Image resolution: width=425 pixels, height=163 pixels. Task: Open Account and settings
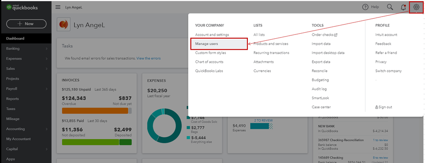pyautogui.click(x=212, y=34)
